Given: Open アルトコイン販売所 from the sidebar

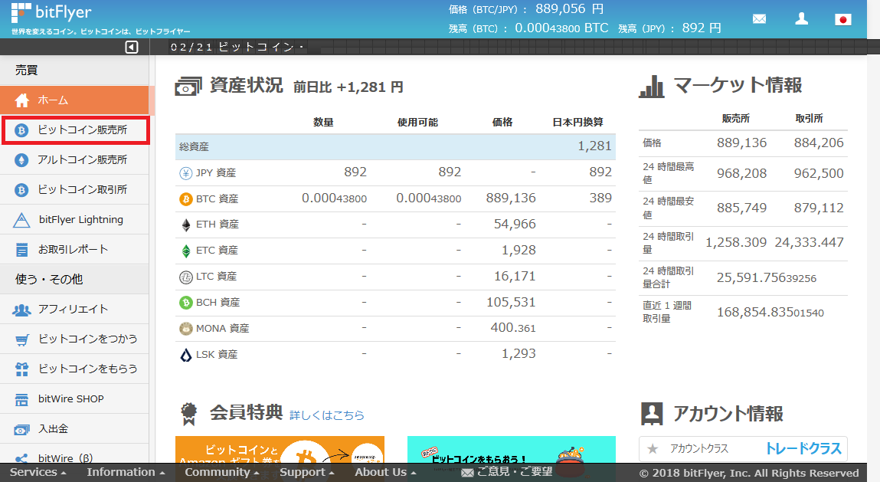Looking at the screenshot, I should [74, 160].
